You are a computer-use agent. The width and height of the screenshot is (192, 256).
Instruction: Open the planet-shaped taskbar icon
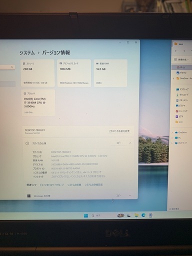pyautogui.click(x=120, y=215)
